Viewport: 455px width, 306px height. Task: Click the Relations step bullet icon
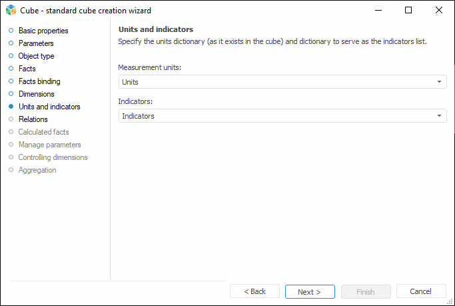[11, 119]
